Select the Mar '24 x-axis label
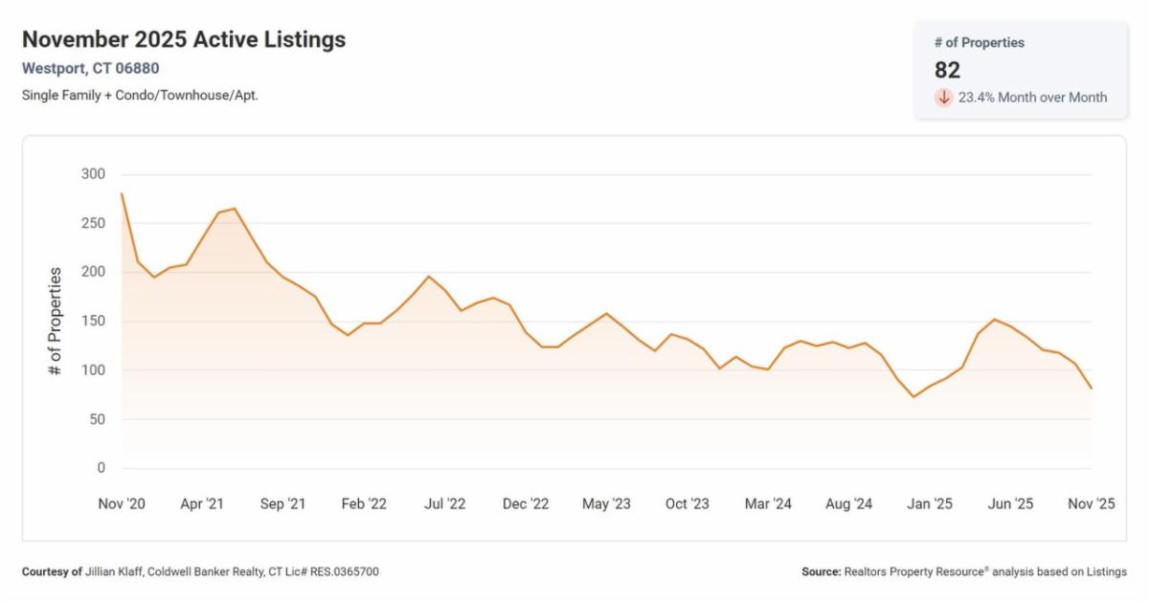1149x603 pixels. click(768, 503)
